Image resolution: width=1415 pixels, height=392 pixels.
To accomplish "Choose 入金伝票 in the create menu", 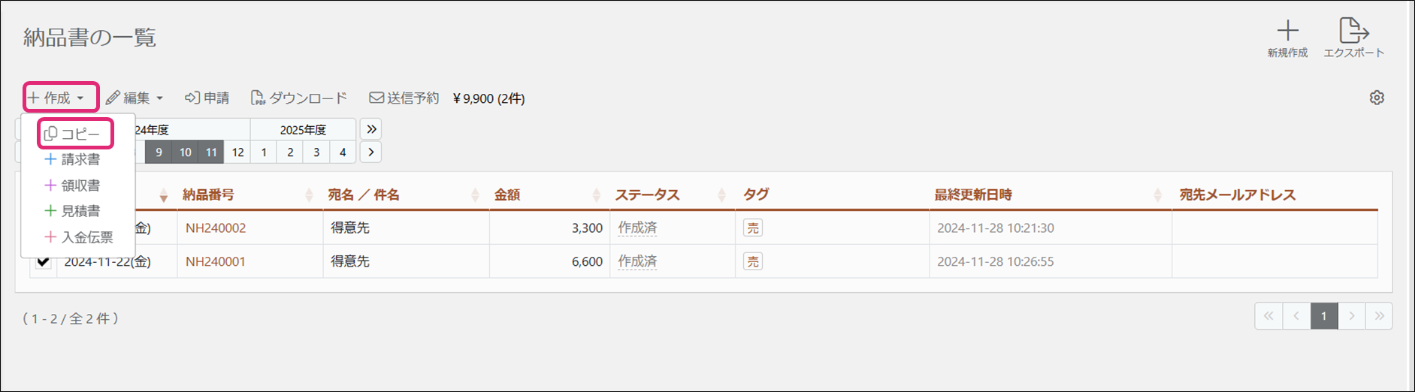I will [80, 237].
